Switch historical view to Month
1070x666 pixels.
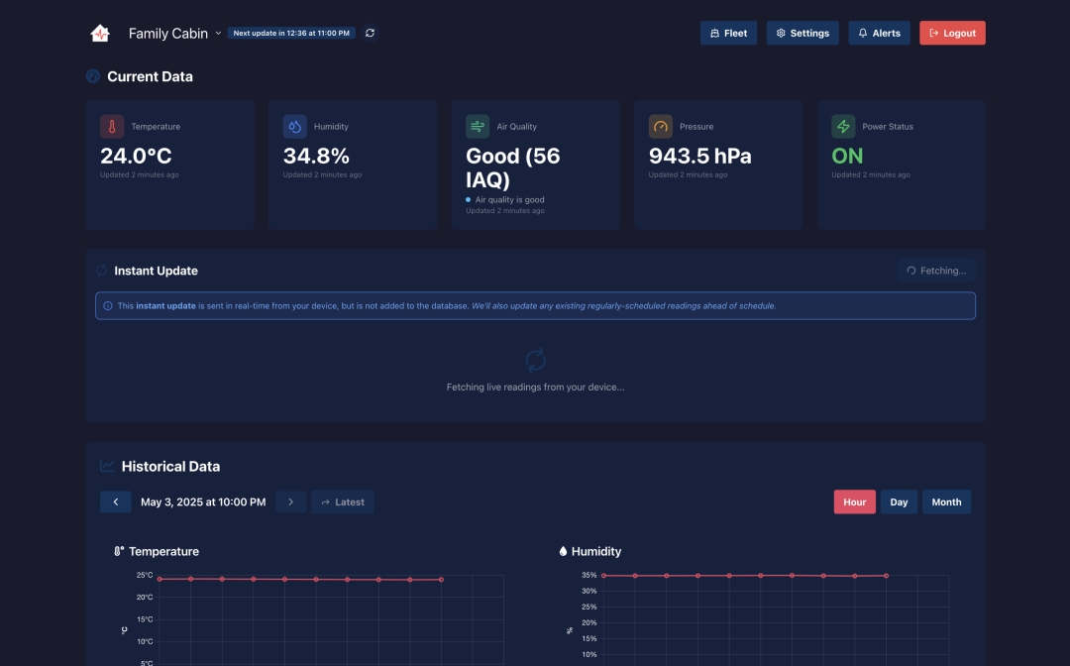[946, 502]
